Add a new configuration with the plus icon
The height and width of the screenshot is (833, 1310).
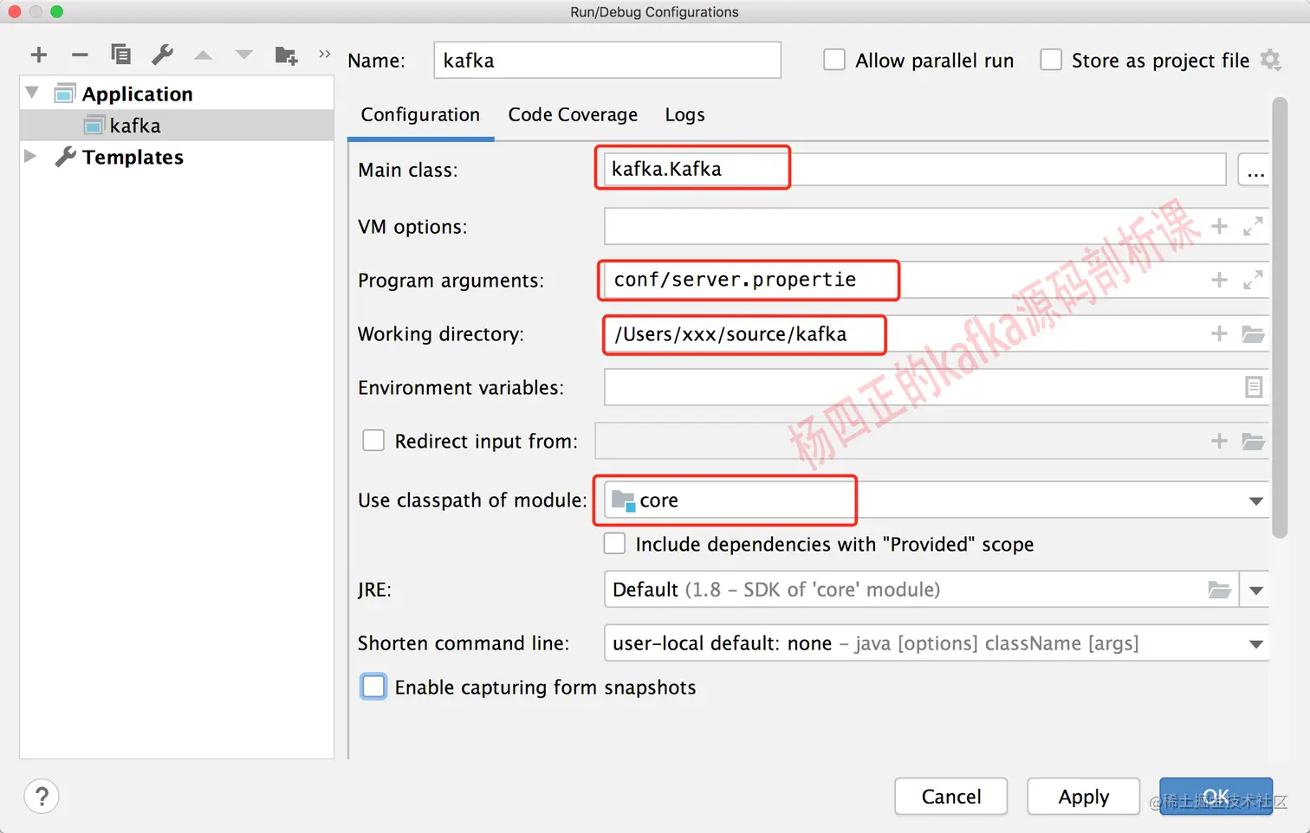[38, 55]
